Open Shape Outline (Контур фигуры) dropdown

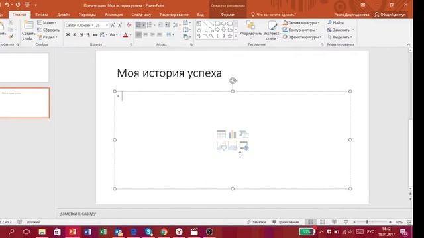click(300, 30)
